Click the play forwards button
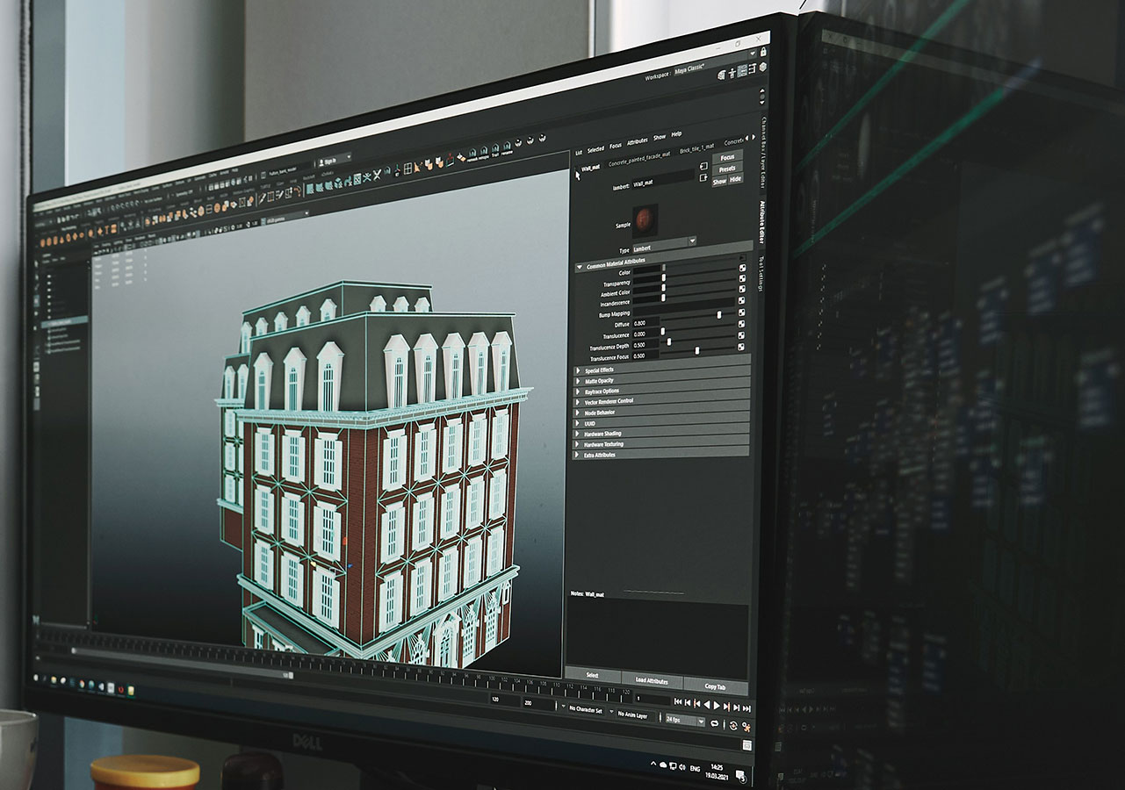Screen dimensions: 1125x790 click(717, 706)
